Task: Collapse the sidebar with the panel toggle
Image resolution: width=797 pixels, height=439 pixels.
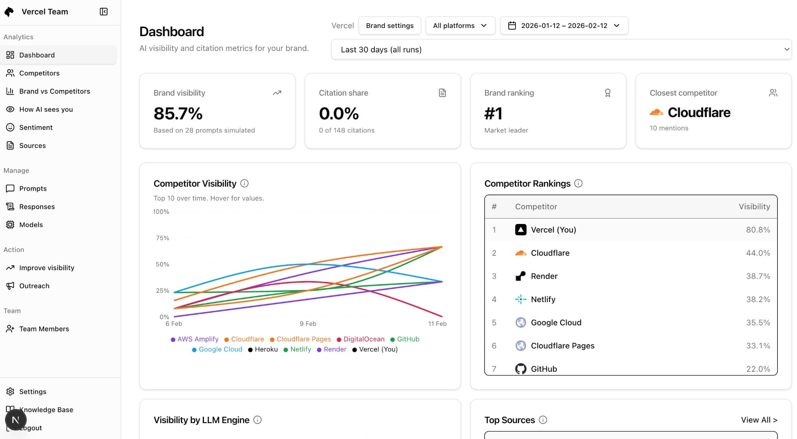Action: 103,12
